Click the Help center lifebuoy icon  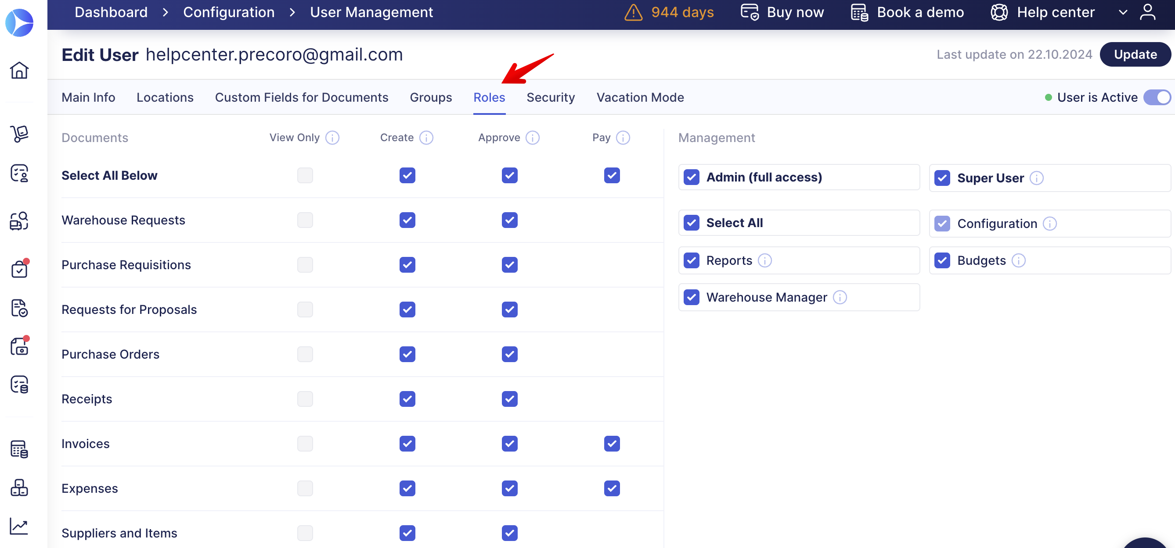point(999,12)
